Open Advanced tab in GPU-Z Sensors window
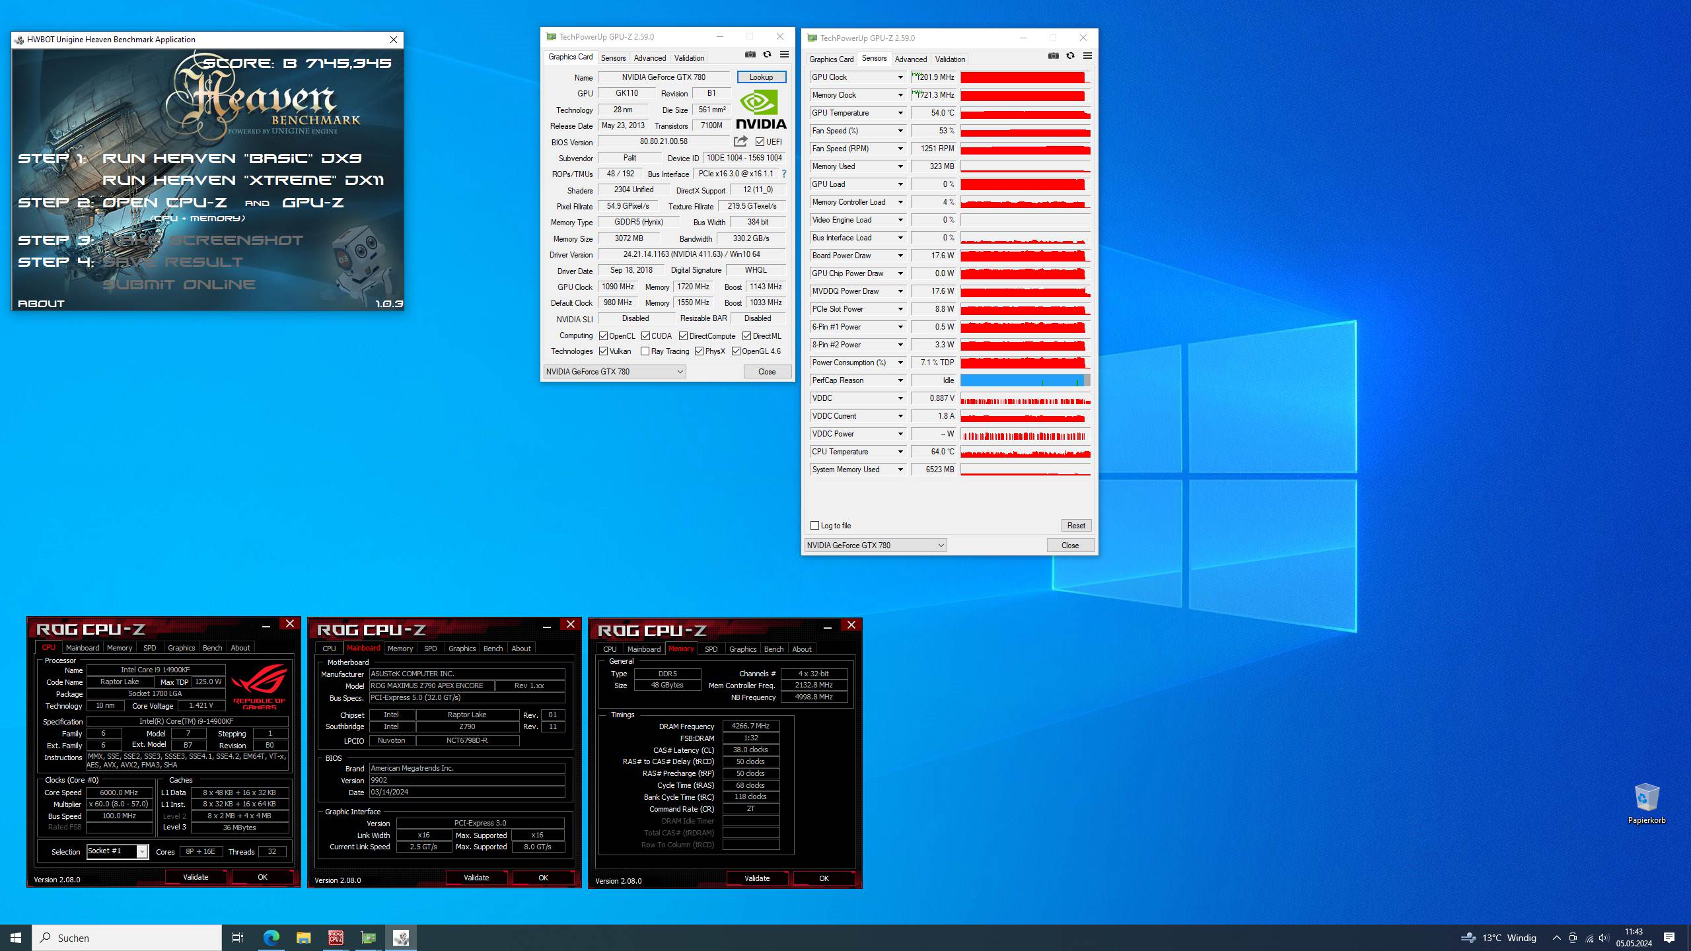 point(911,59)
